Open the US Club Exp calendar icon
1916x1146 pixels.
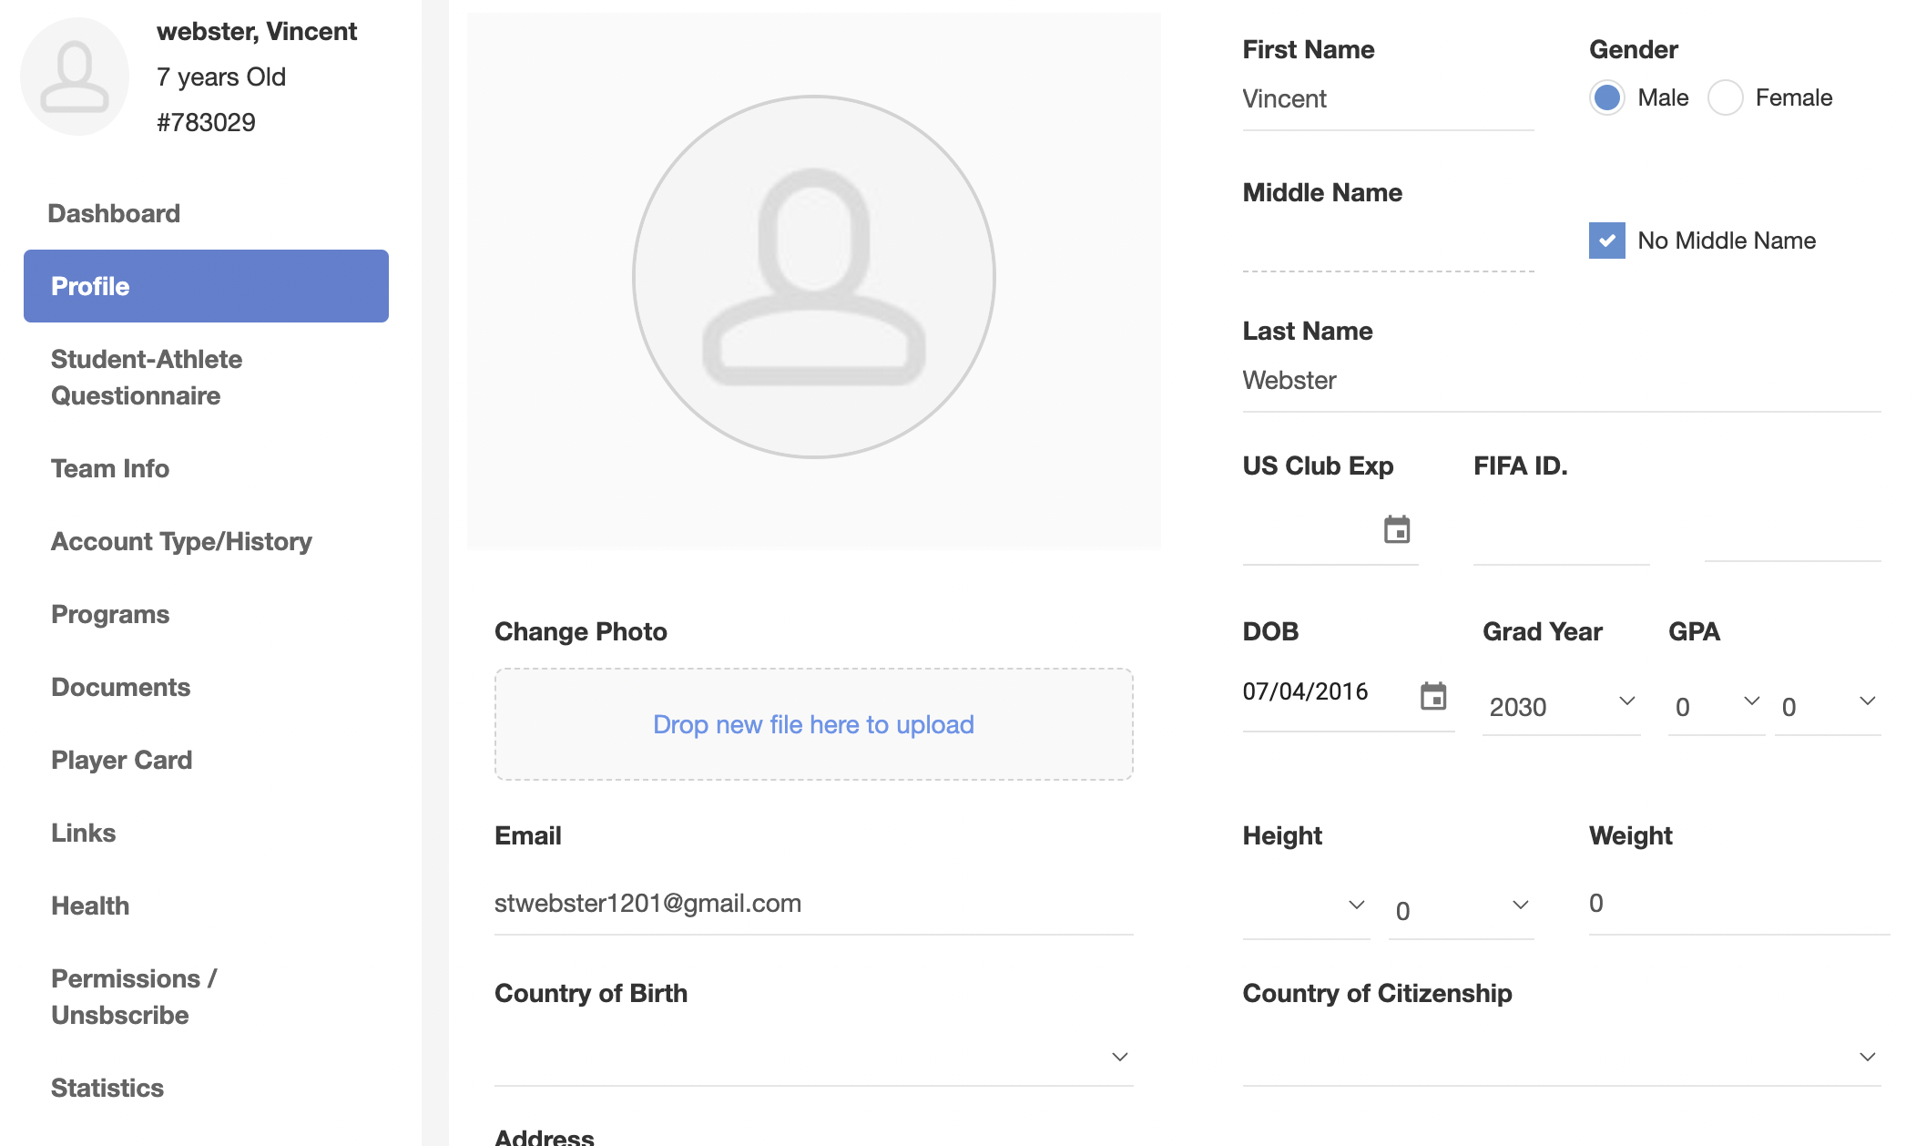coord(1397,529)
